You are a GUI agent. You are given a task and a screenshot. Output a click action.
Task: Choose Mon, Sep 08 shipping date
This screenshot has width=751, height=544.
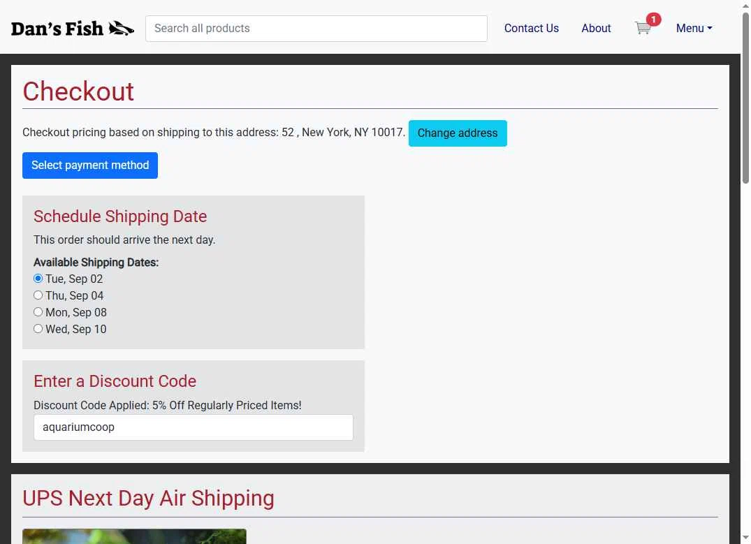click(38, 311)
